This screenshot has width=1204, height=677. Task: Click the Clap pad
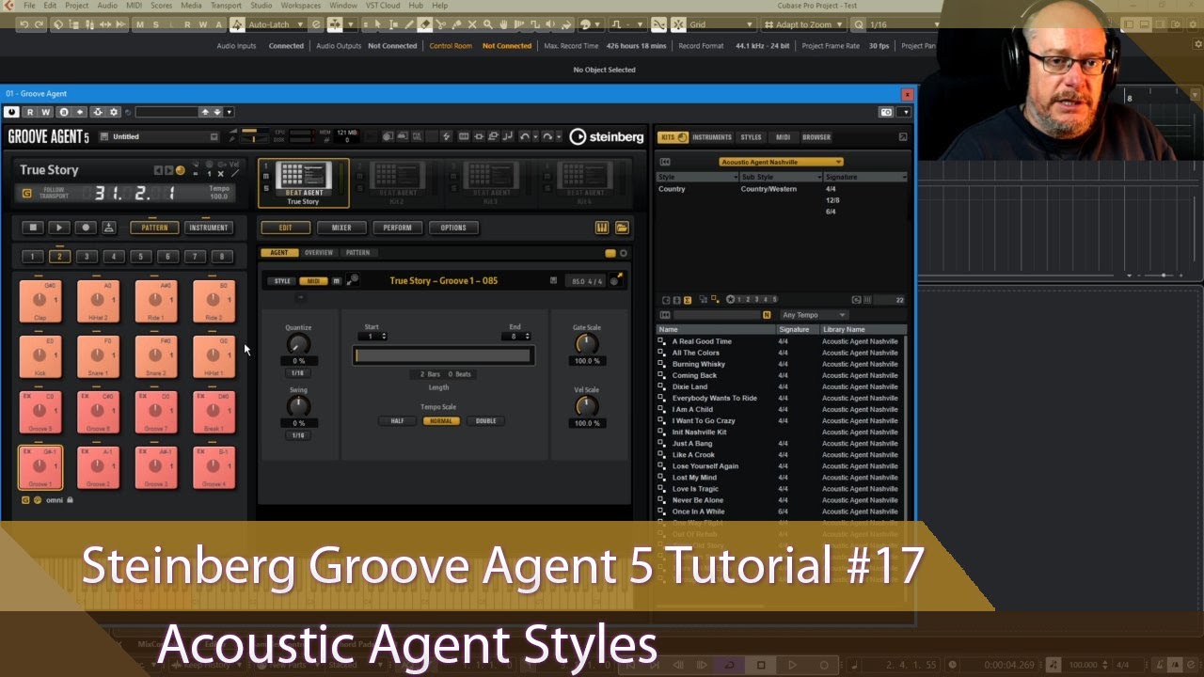40,301
